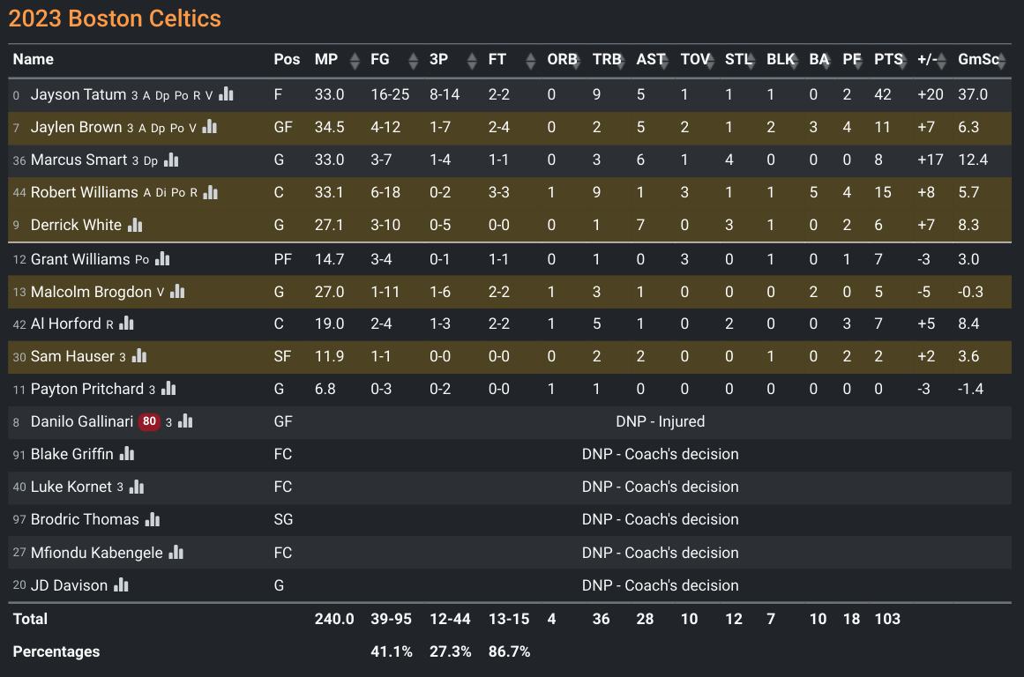Click the chart icon beside Derrick White
Viewport: 1024px width, 677px height.
click(135, 225)
